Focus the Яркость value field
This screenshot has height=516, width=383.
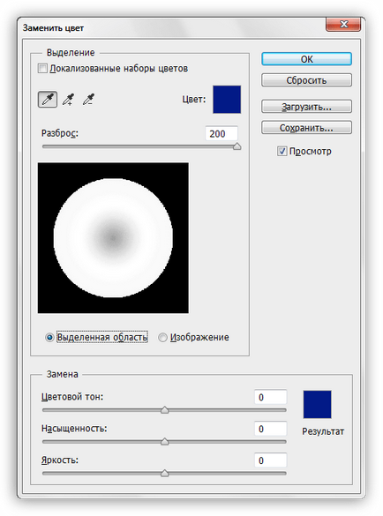270,460
